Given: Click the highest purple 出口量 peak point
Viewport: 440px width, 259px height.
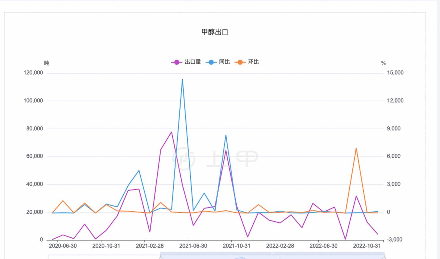Looking at the screenshot, I should pos(171,132).
